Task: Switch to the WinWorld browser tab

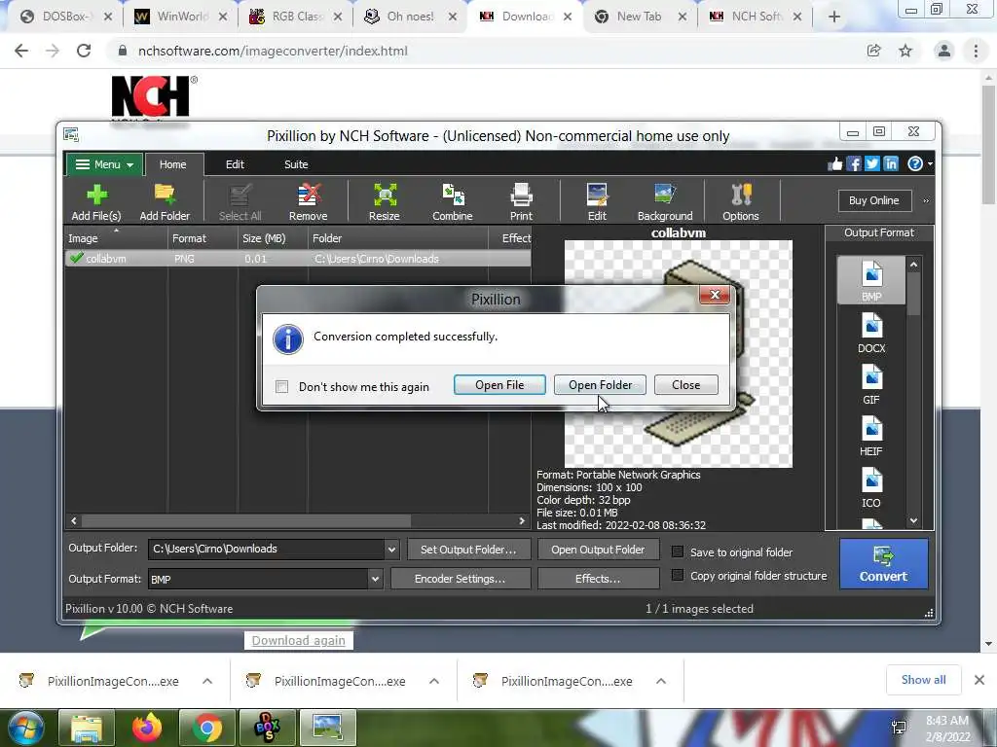Action: [x=180, y=17]
